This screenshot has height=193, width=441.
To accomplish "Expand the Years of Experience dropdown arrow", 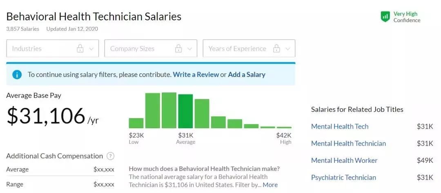I will (x=287, y=49).
